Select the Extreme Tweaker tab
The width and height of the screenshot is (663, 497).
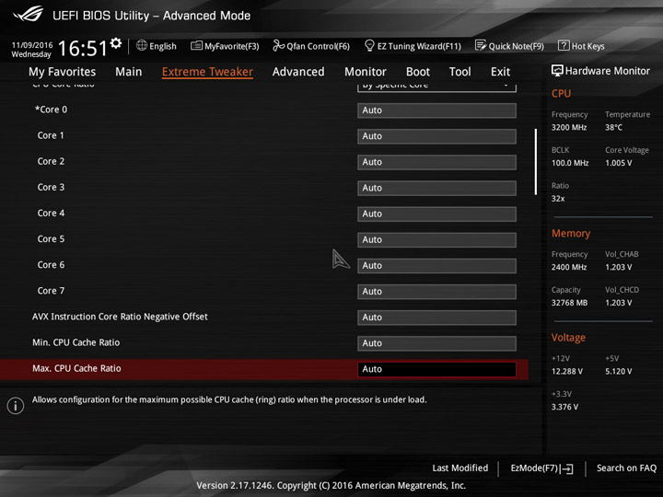point(207,72)
